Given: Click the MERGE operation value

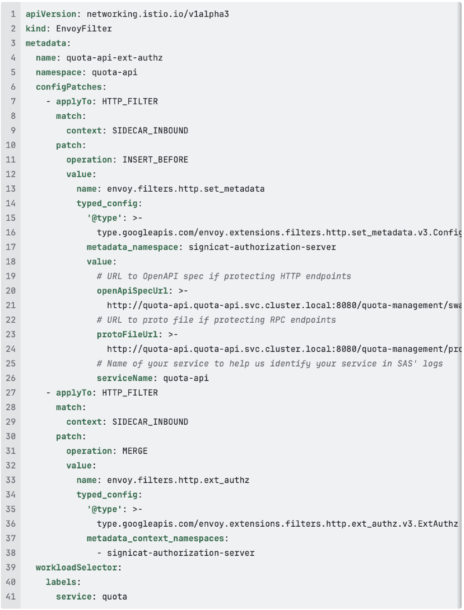Looking at the screenshot, I should 135,451.
